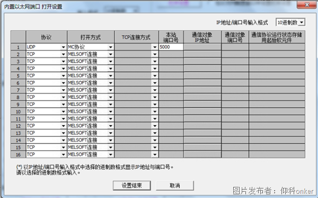318x198 pixels.
Task: Select row header number 1
Action: 18,47
